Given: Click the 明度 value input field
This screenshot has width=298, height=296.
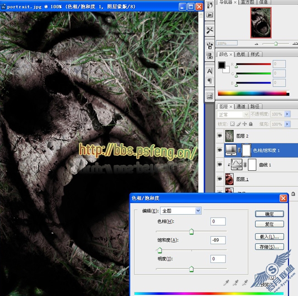Looking at the screenshot, I should (x=218, y=259).
